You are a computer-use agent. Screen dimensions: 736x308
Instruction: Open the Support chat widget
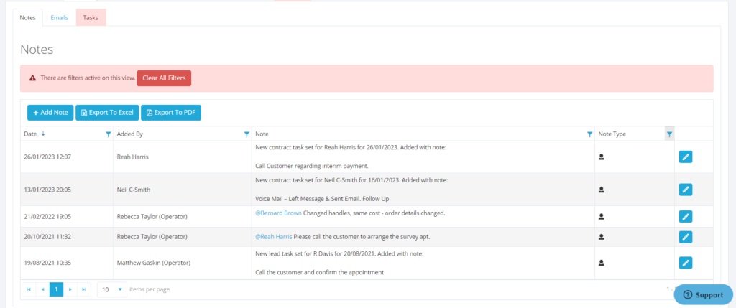tap(703, 294)
